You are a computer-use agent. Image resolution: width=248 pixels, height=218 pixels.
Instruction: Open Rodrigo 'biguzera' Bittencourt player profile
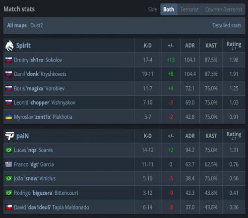point(46,193)
